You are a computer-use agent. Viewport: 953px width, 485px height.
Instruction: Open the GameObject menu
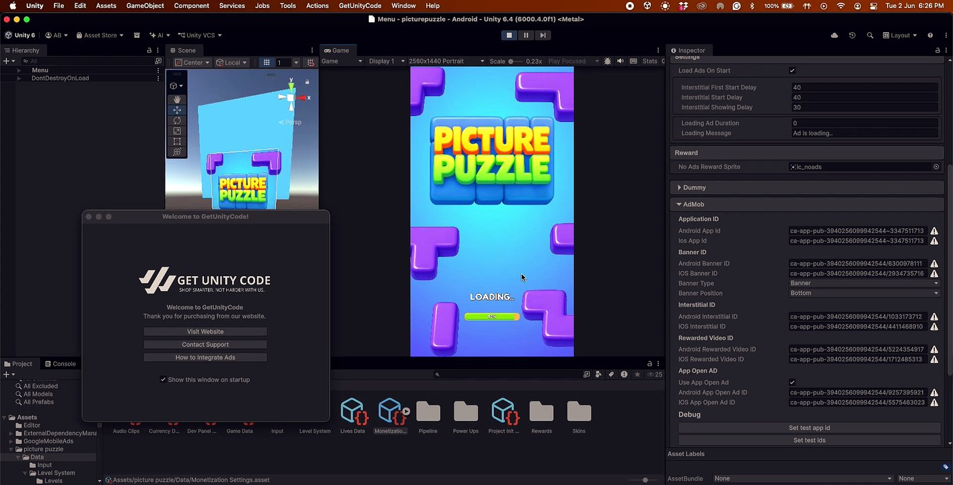[145, 5]
